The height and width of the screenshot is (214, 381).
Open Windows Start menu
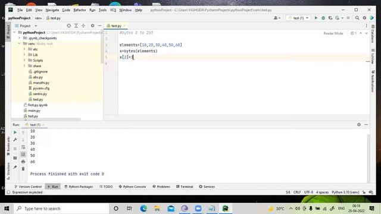(x=7, y=209)
